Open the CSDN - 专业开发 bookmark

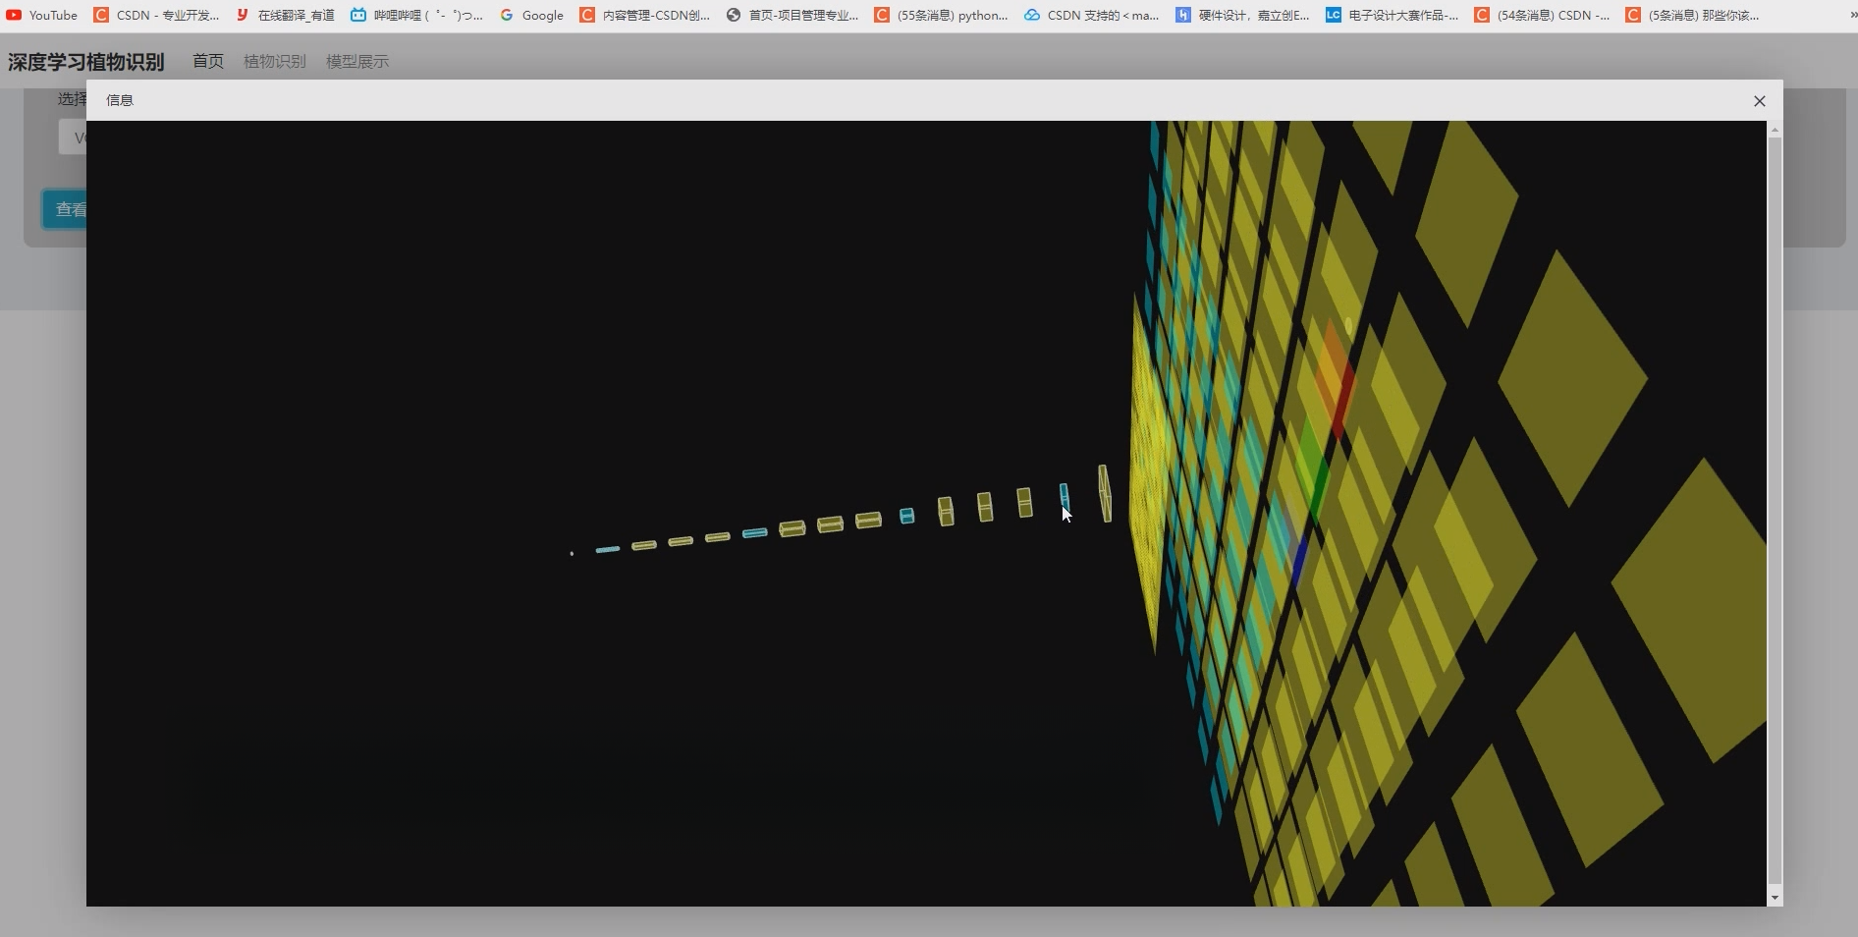pyautogui.click(x=156, y=15)
